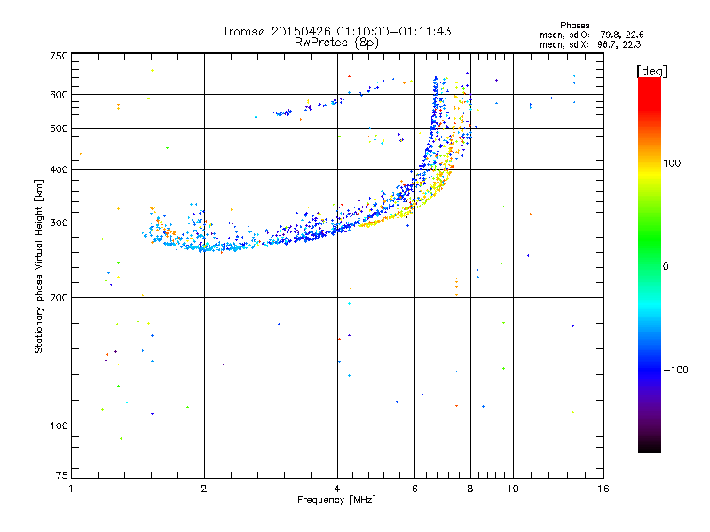Click the x-axis '4' tick label
The image size is (710, 532).
pos(337,489)
